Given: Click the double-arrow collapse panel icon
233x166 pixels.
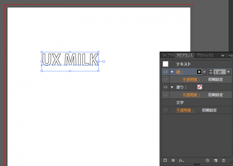Looking at the screenshot, I should 222,56.
